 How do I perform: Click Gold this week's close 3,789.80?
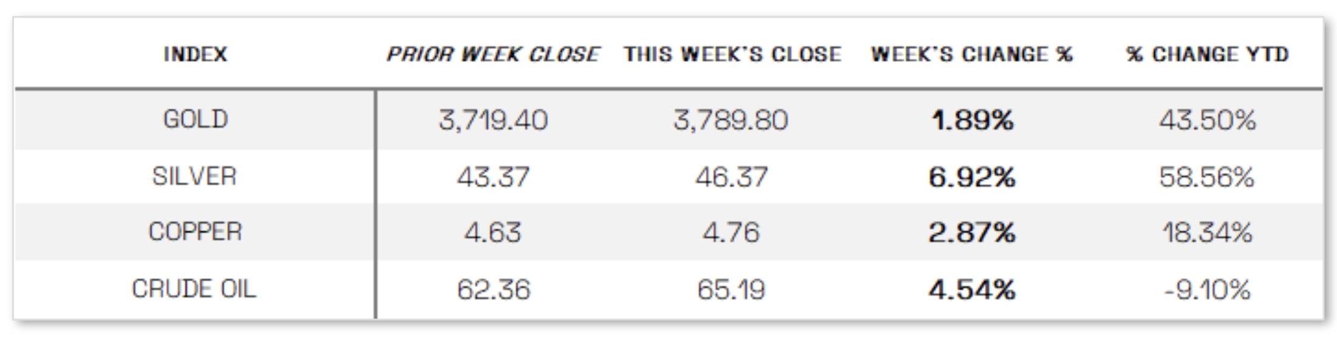[730, 119]
